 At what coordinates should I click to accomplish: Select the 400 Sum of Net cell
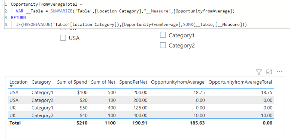(112, 108)
